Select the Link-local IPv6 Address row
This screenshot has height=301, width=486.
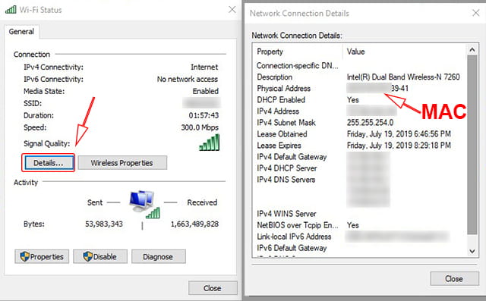pos(359,237)
